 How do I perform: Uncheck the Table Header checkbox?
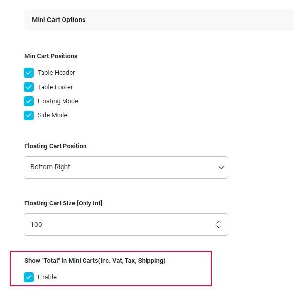coord(29,73)
